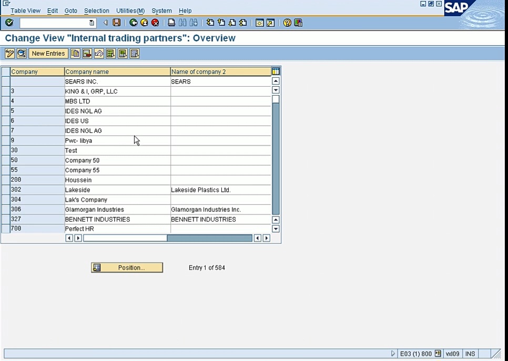Click the Name of company 2 header
The height and width of the screenshot is (361, 508).
pos(221,71)
